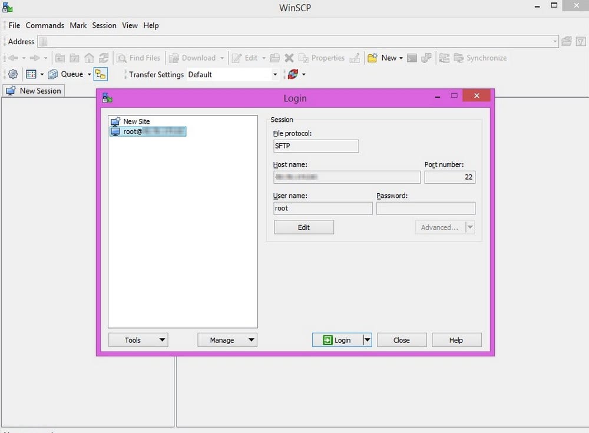
Task: Open the Advanced dropdown arrow
Action: pos(470,227)
